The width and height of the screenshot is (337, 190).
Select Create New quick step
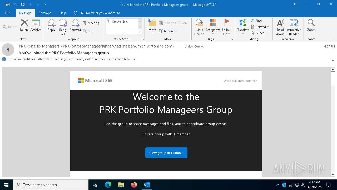tap(120, 22)
